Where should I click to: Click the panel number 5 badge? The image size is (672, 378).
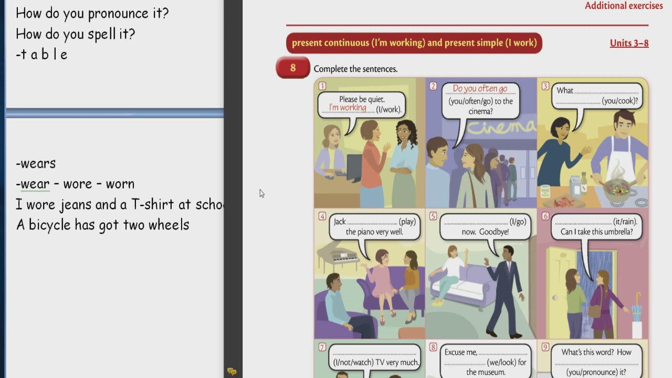[x=433, y=216]
